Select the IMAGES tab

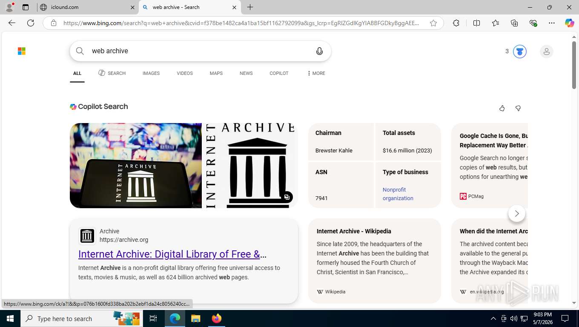pos(151,73)
